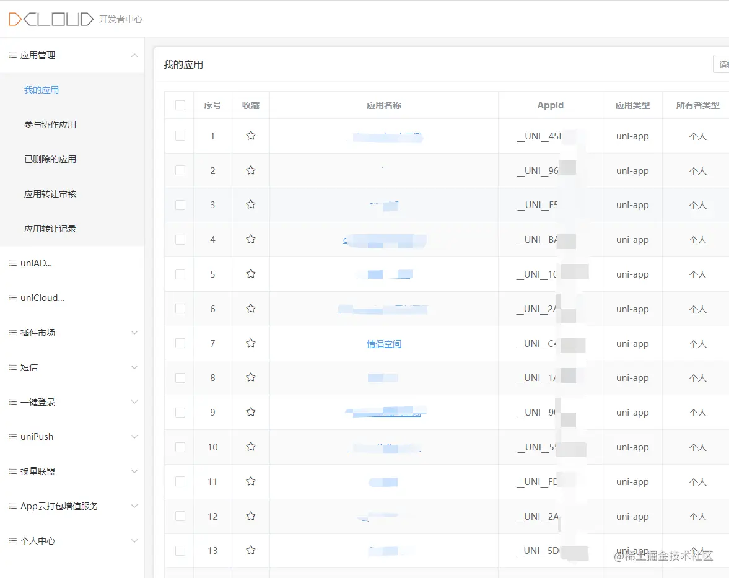Expand the 插件市场 menu chevron

134,333
